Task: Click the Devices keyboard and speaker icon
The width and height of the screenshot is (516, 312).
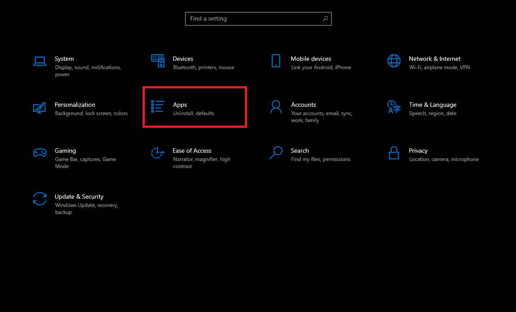Action: pyautogui.click(x=158, y=61)
